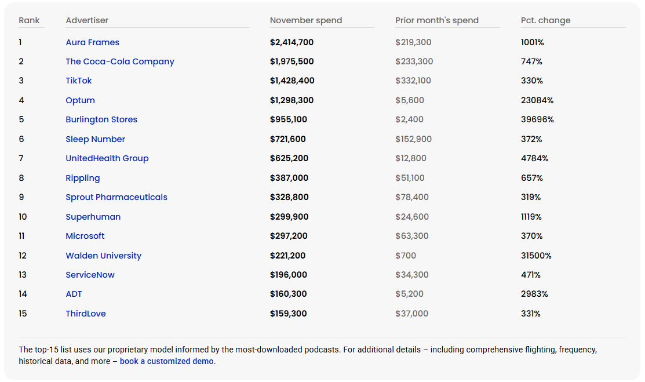Click The Coca-Cola Company link
This screenshot has width=645, height=382.
click(x=119, y=61)
